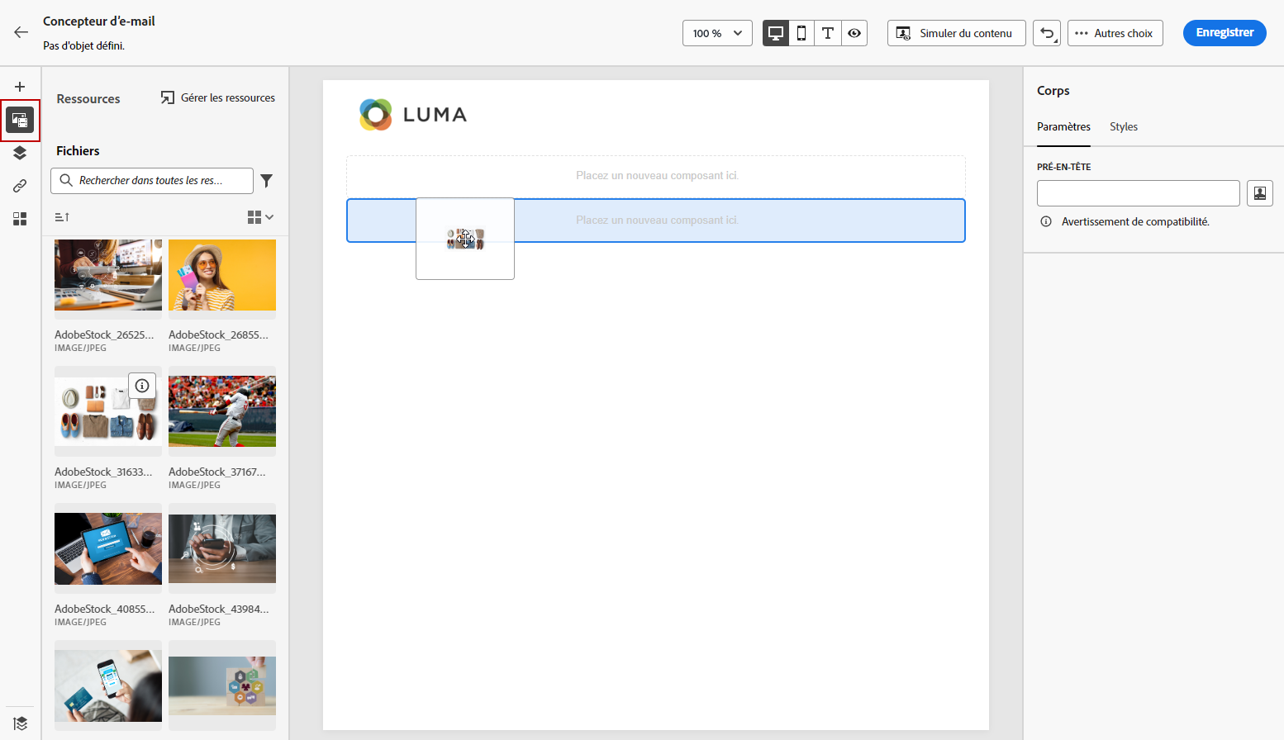Open the conditional content sidebar icon
The image size is (1284, 740).
(20, 219)
